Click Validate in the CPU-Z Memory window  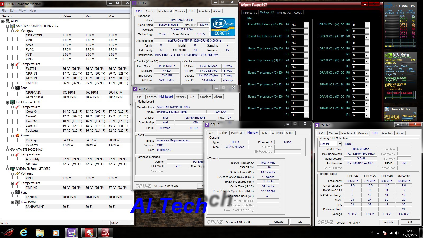click(x=278, y=222)
